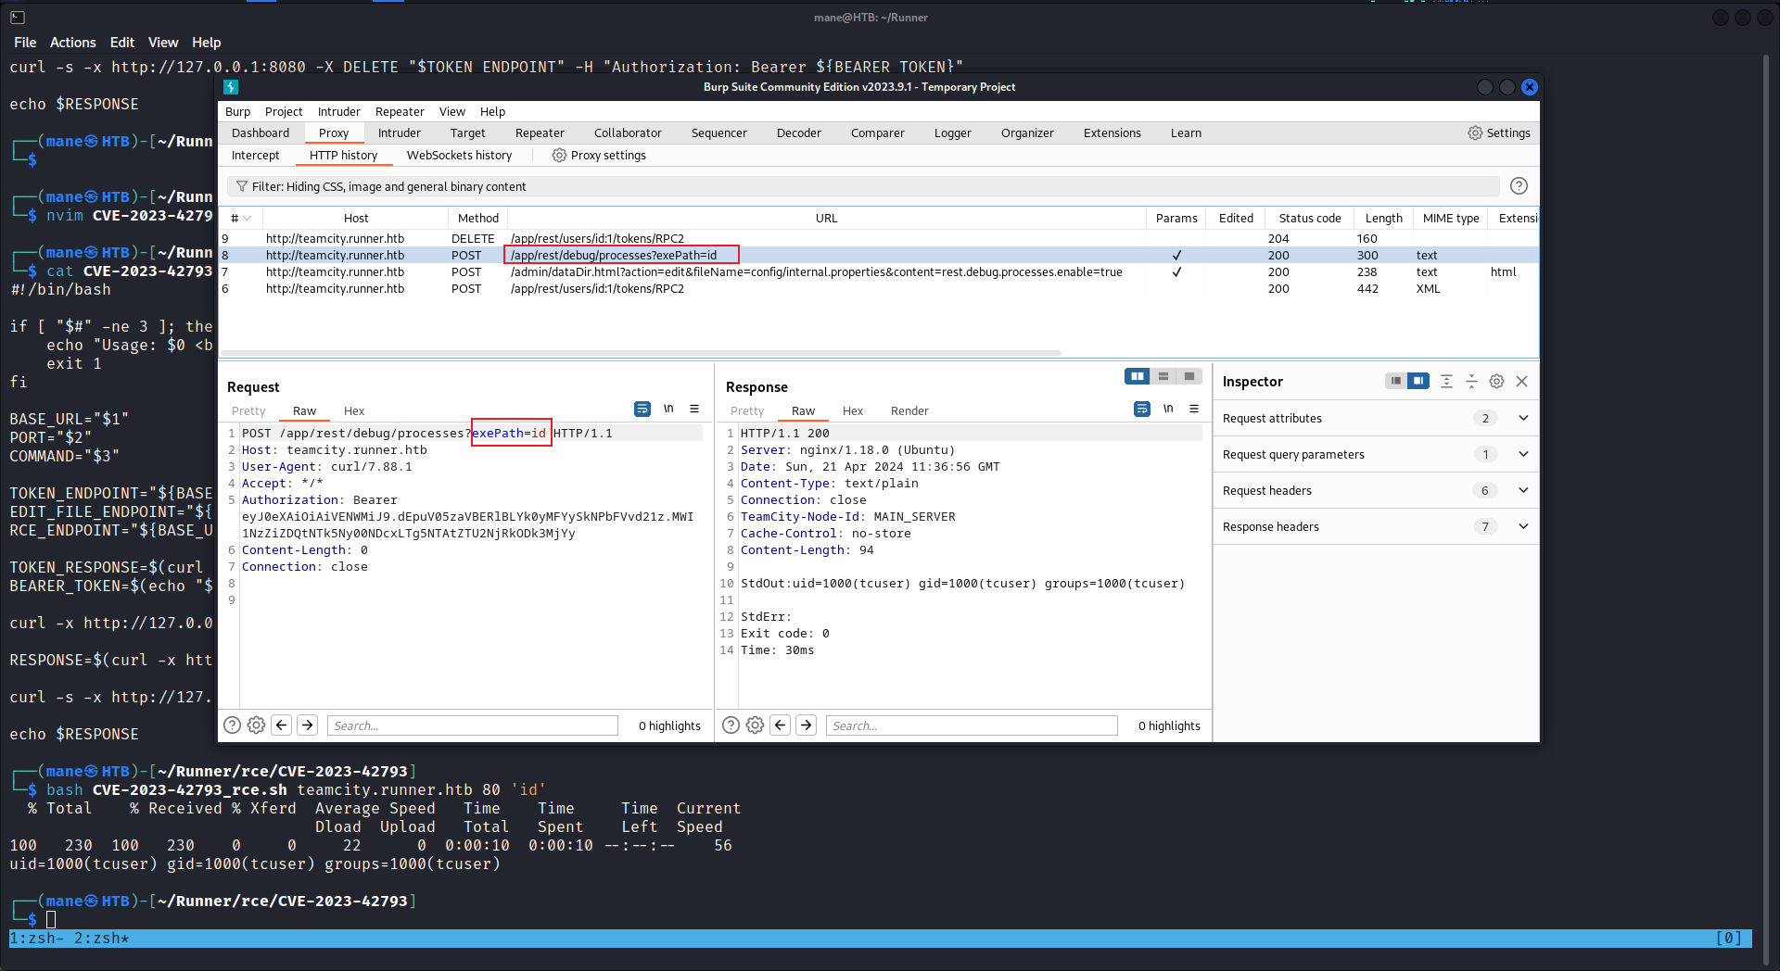The width and height of the screenshot is (1780, 971).
Task: Expand Request attributes section
Action: [1376, 418]
